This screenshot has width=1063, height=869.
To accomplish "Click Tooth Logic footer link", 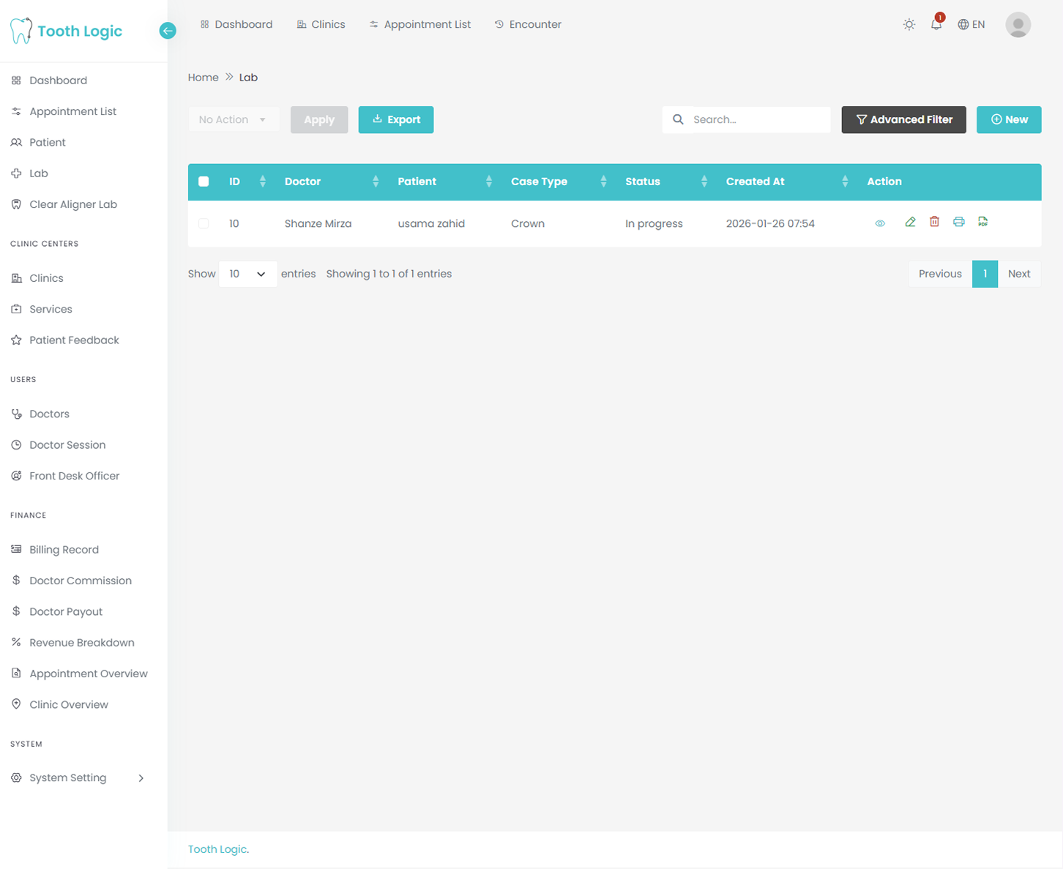I will pyautogui.click(x=217, y=849).
